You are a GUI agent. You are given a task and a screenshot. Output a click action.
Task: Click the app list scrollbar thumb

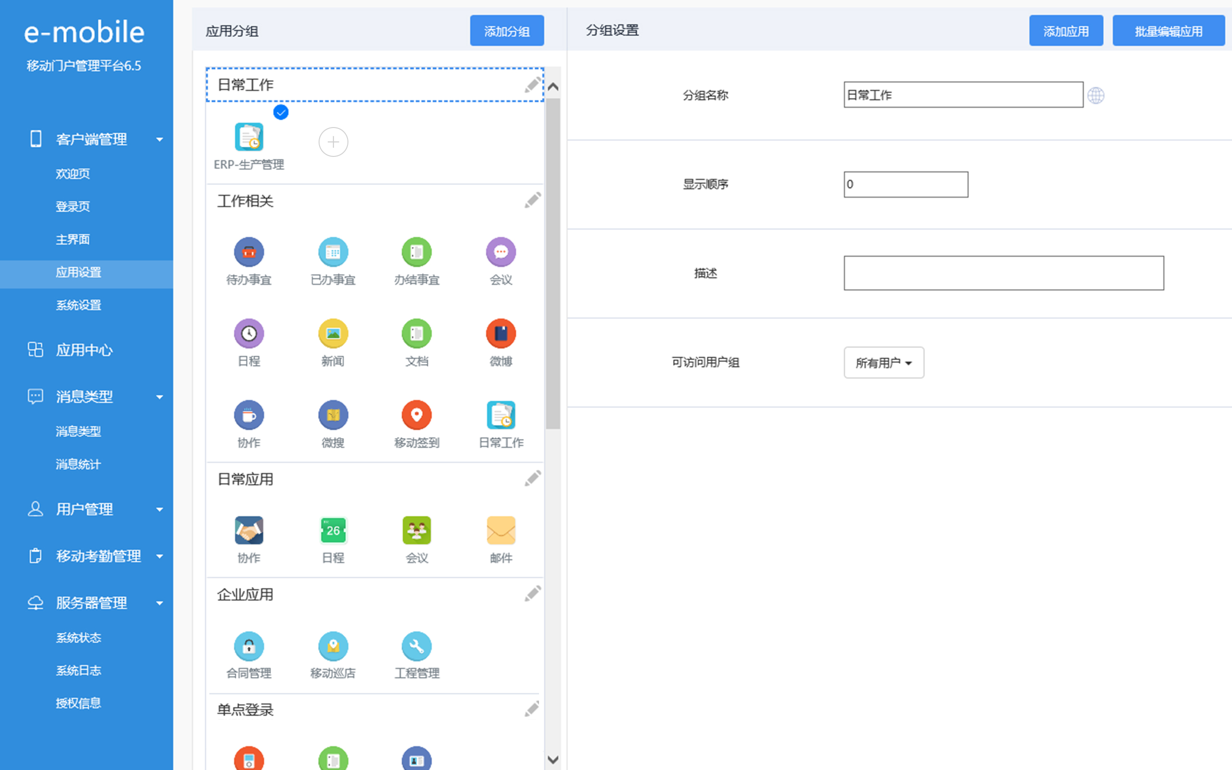coord(553,263)
